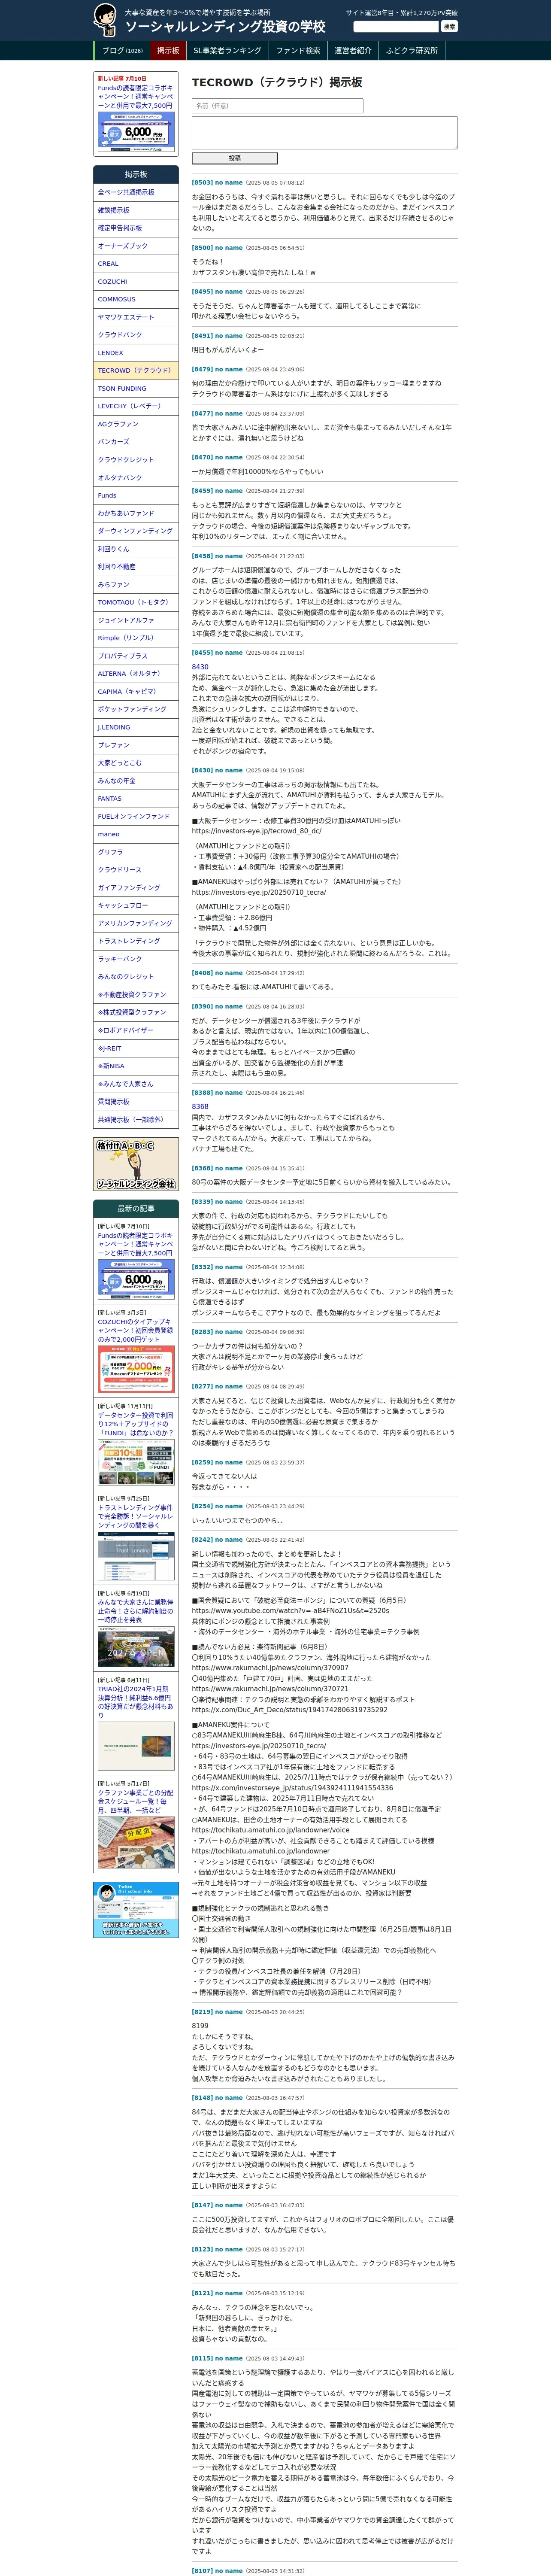This screenshot has width=551, height=2576.
Task: Open AGクラファン board link
Action: [136, 424]
